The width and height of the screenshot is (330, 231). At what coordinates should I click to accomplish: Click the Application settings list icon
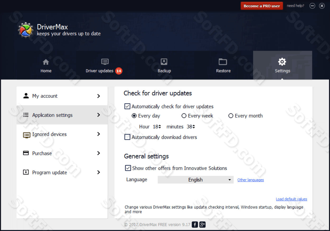pyautogui.click(x=26, y=115)
